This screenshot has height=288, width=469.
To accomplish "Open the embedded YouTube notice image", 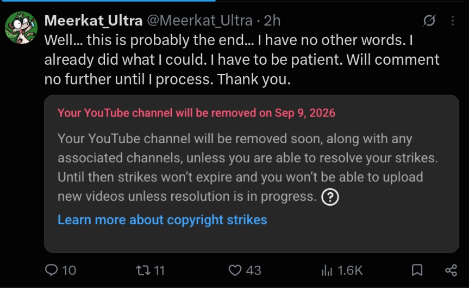I will 252,174.
